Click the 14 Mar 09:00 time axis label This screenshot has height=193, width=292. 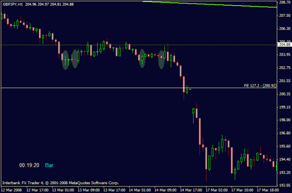[x=165, y=190]
